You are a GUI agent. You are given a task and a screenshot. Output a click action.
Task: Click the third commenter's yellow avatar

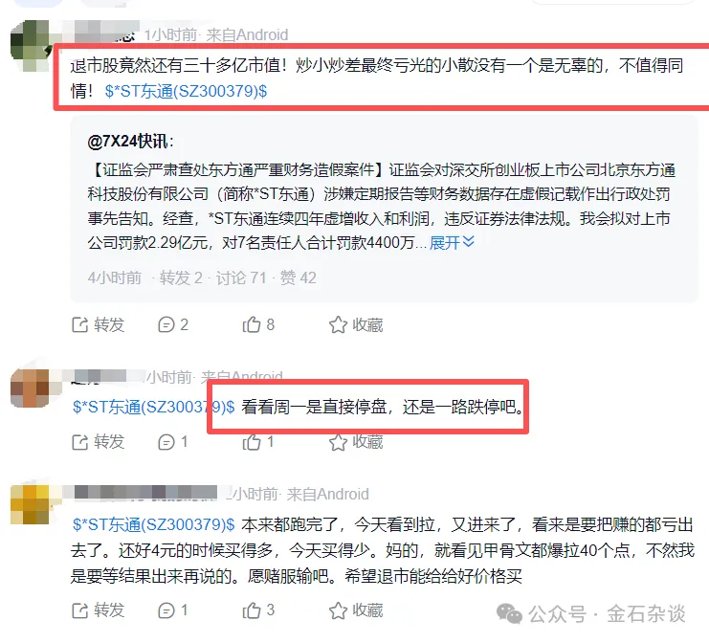coord(30,504)
